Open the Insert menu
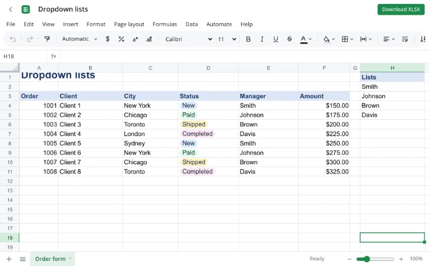 coord(71,24)
